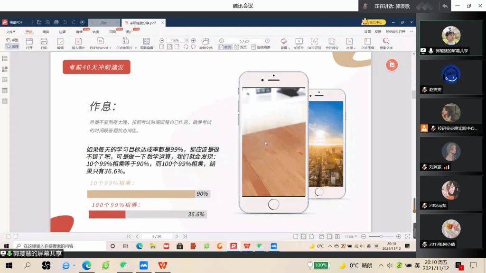Expand the 水印 watermark dropdown
This screenshot has height=273, width=486.
(355, 48)
